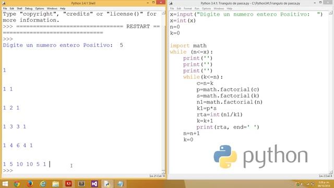Viewport: 334px width, 188px height.
Task: Open the taskbar clock and date
Action: [324, 184]
